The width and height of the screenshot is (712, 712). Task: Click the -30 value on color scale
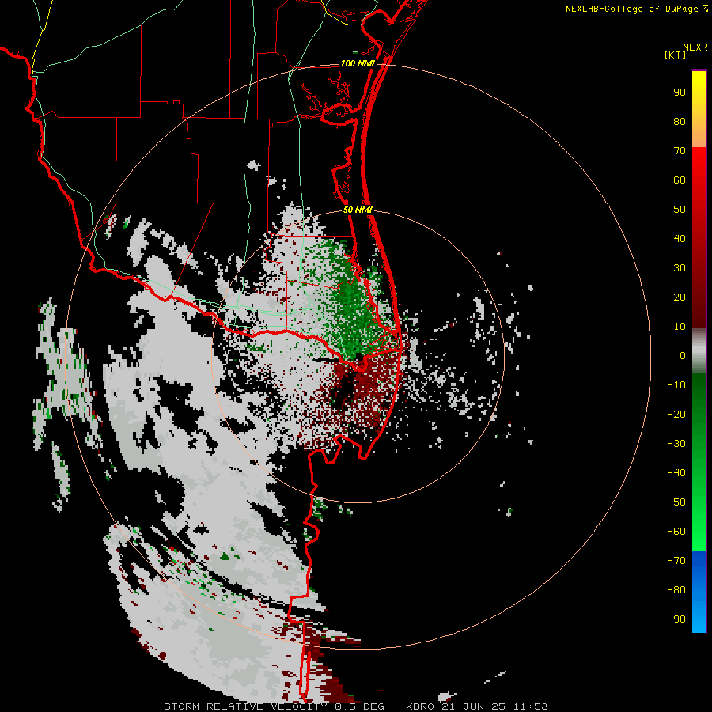pos(676,444)
